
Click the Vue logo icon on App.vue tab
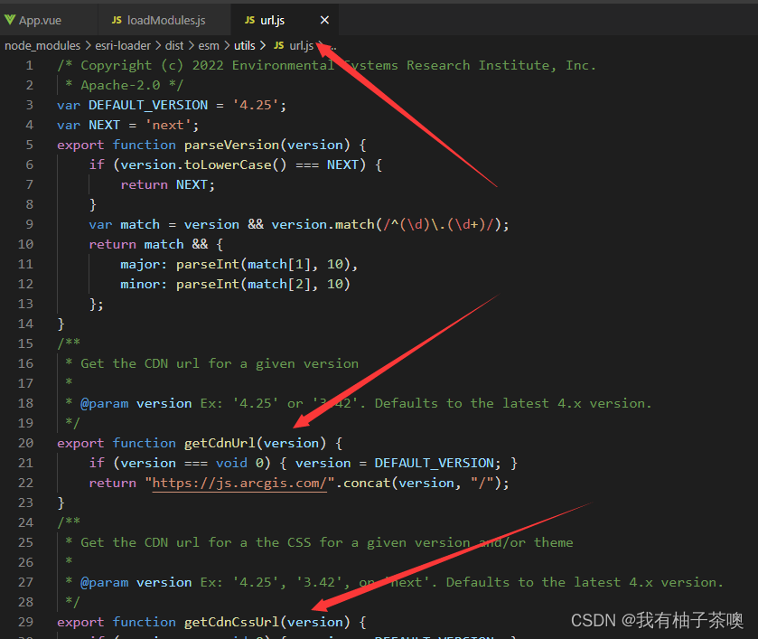point(13,18)
